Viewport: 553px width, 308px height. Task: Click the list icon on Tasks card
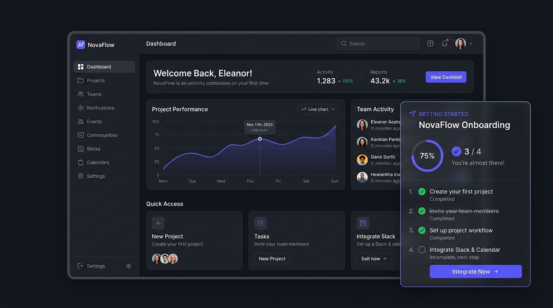pos(260,223)
